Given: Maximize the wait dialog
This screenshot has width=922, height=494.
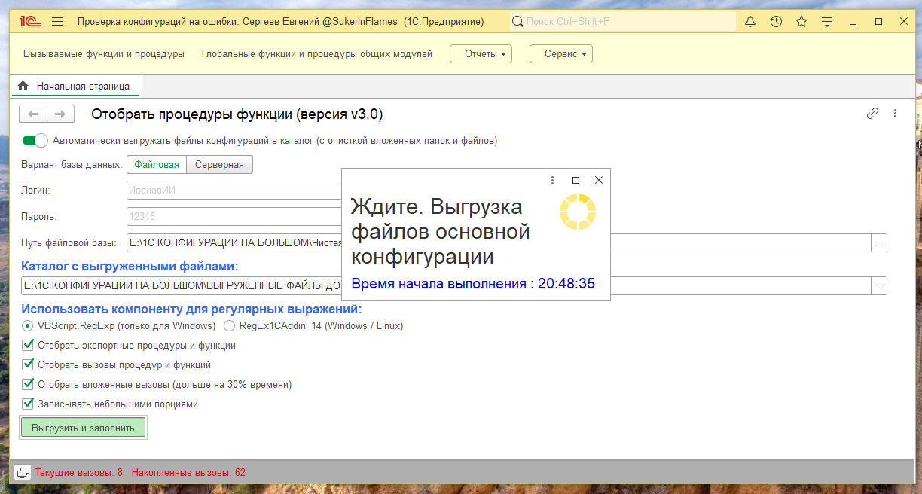Looking at the screenshot, I should click(575, 180).
